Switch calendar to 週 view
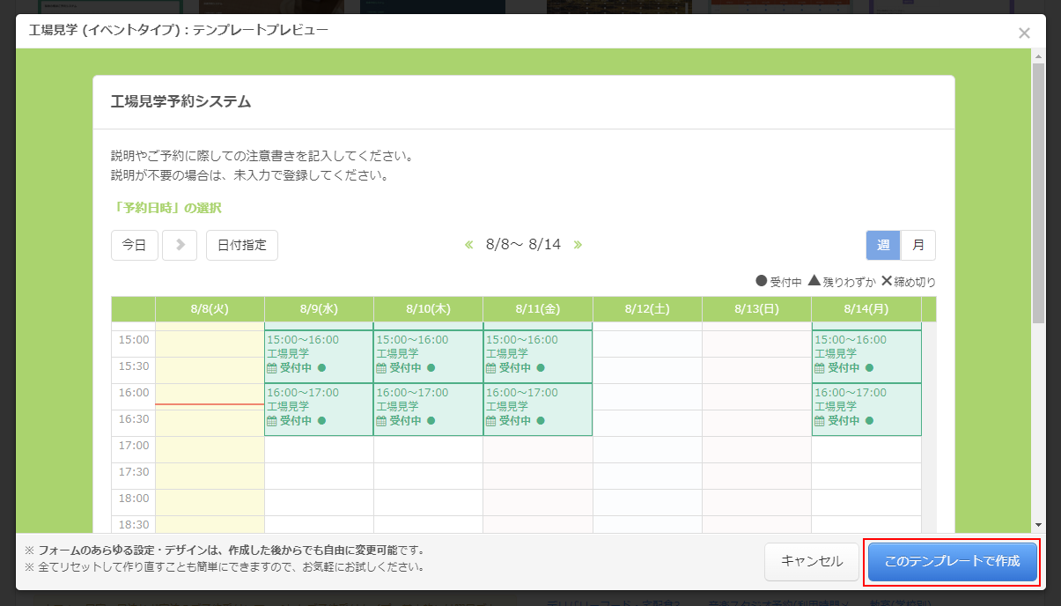 tap(882, 245)
